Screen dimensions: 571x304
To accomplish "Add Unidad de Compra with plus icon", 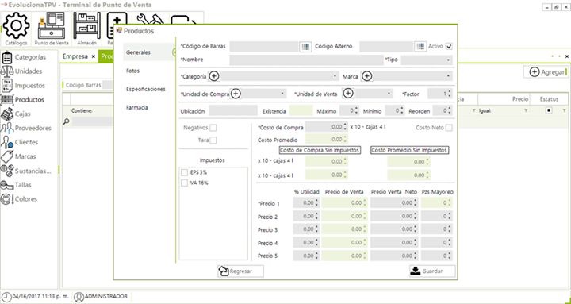I will coord(236,94).
